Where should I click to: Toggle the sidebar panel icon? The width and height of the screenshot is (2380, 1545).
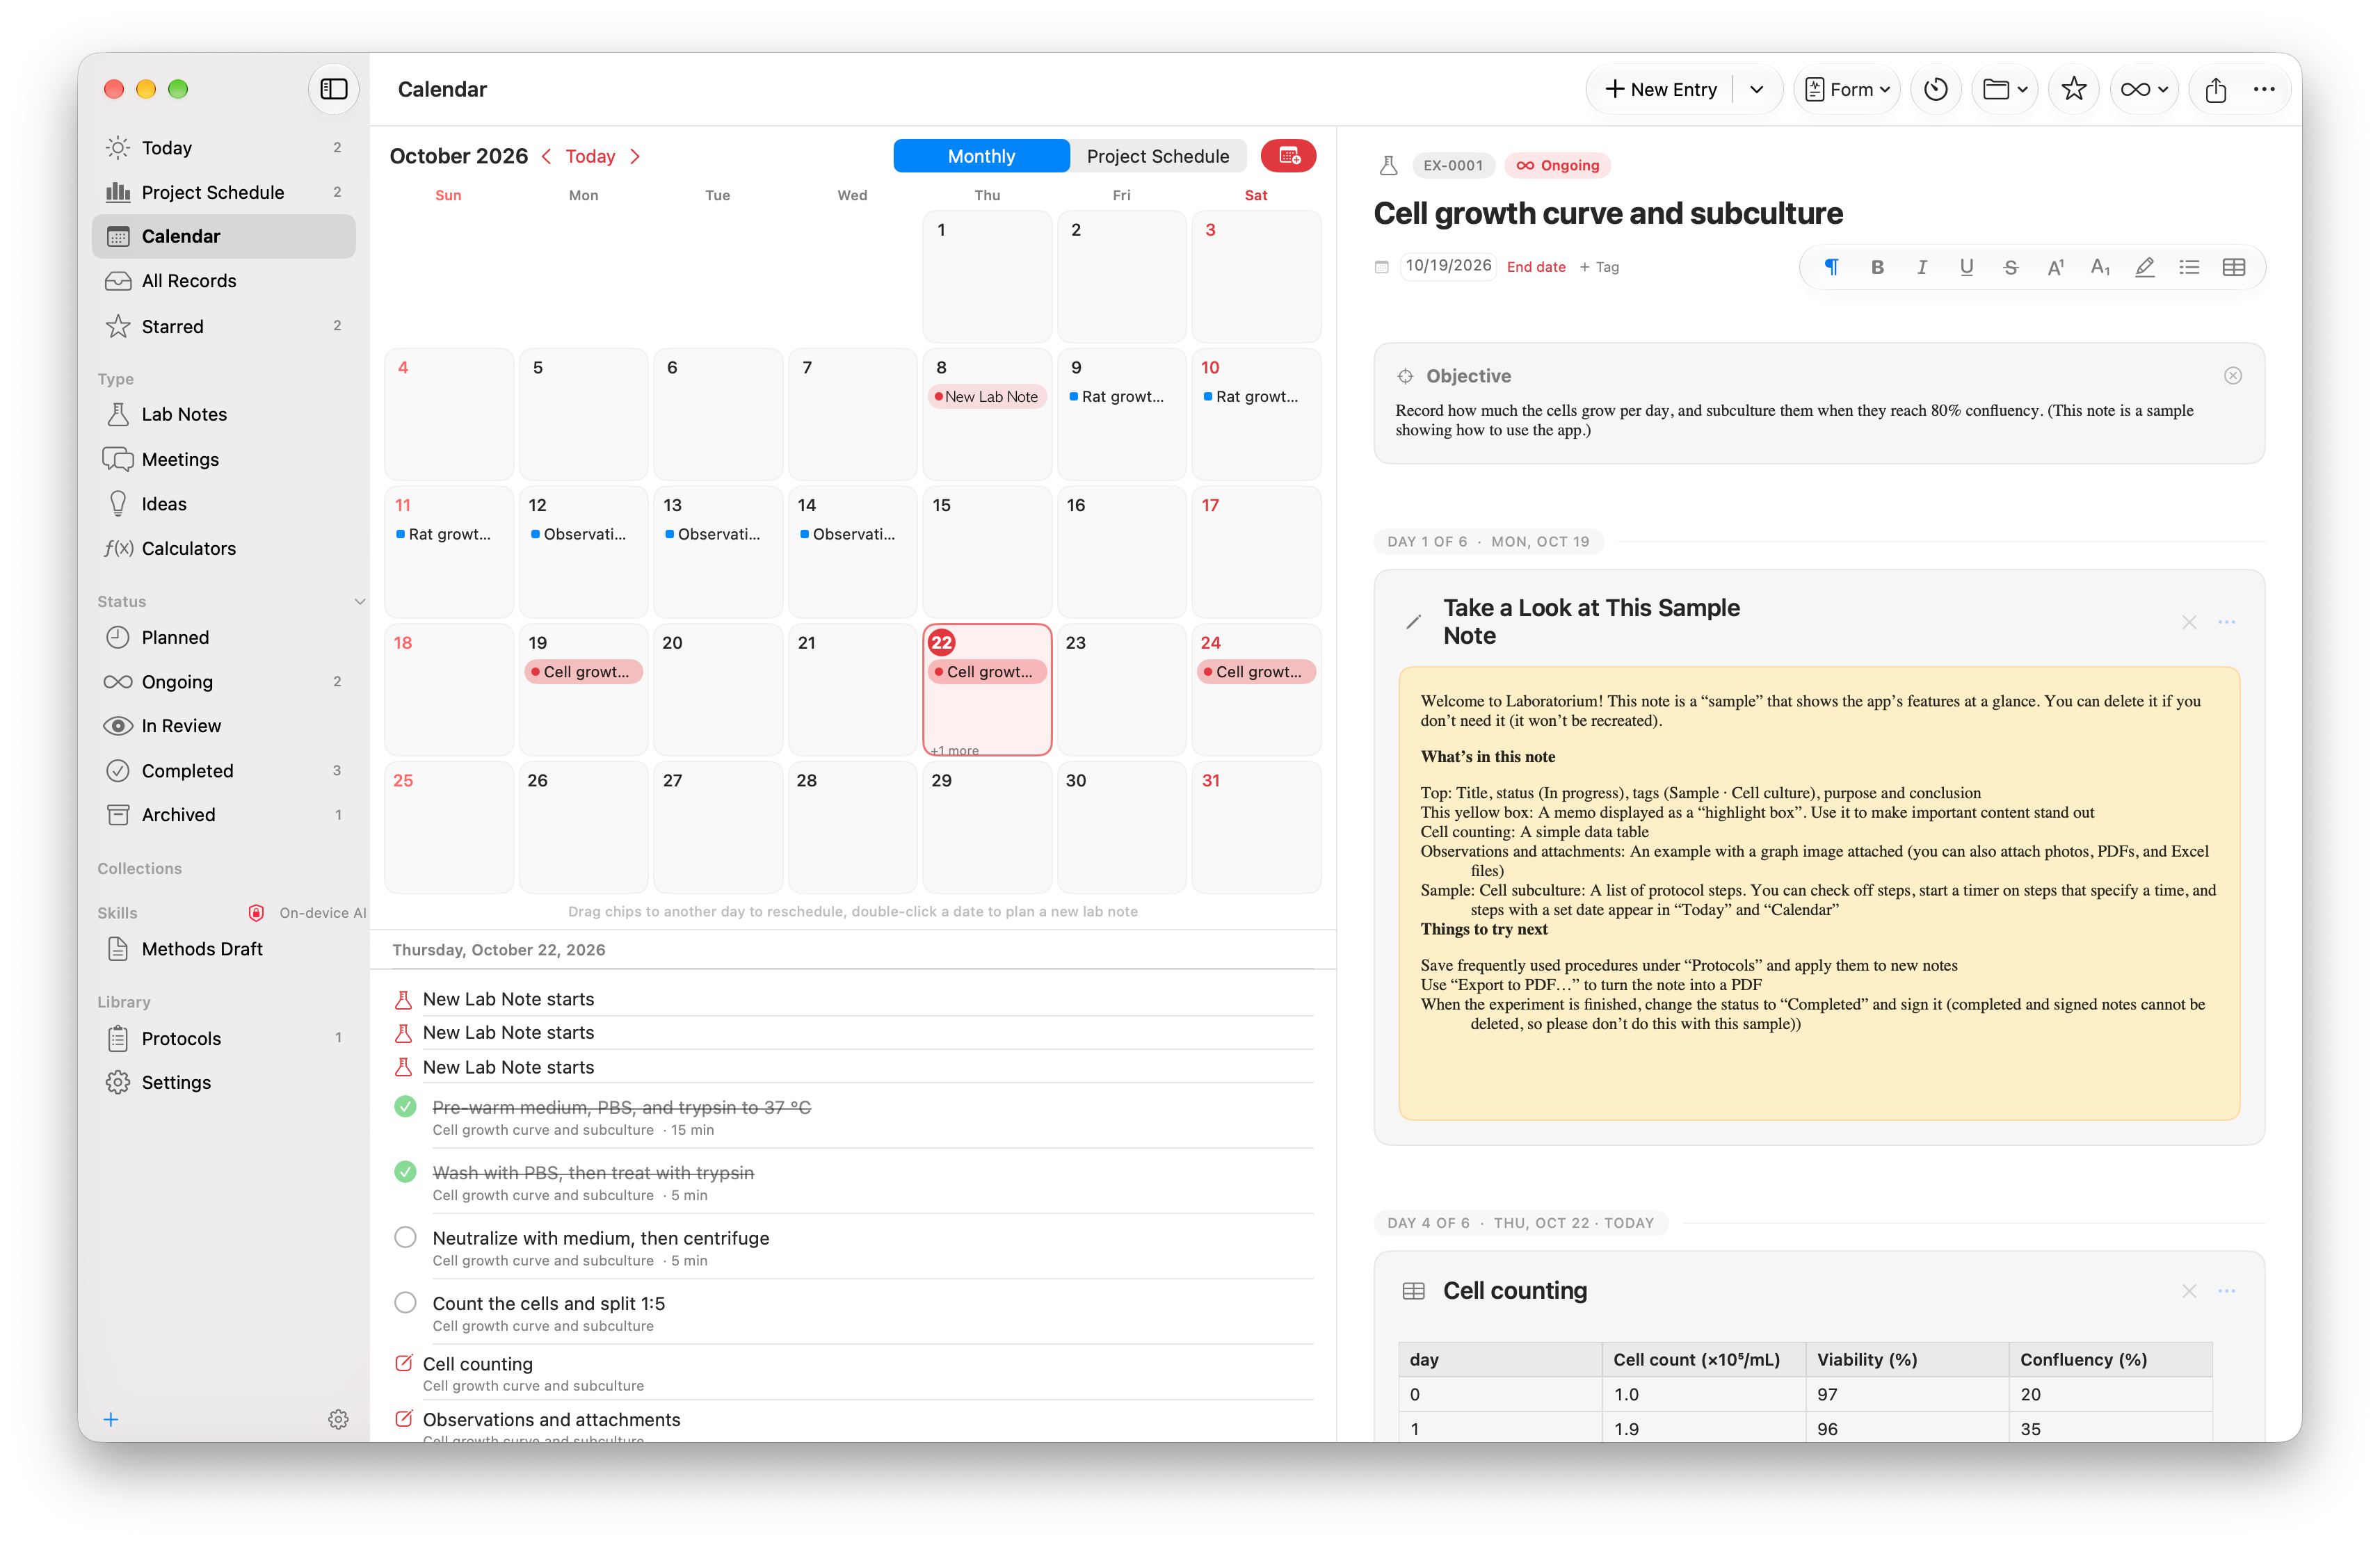coord(333,89)
